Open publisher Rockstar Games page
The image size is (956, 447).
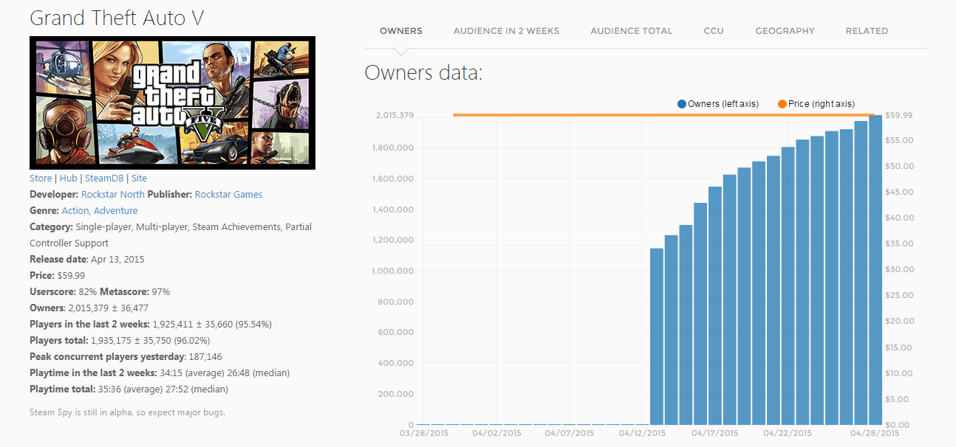228,194
